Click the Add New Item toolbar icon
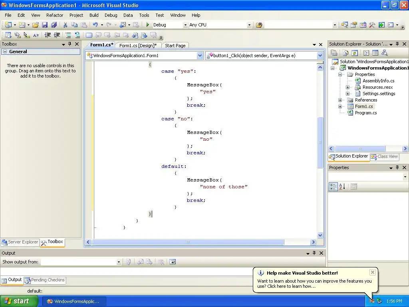 pyautogui.click(x=22, y=25)
